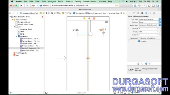This screenshot has height=95, width=170.
Task: Open the Navigate menu
Action: point(52,1)
